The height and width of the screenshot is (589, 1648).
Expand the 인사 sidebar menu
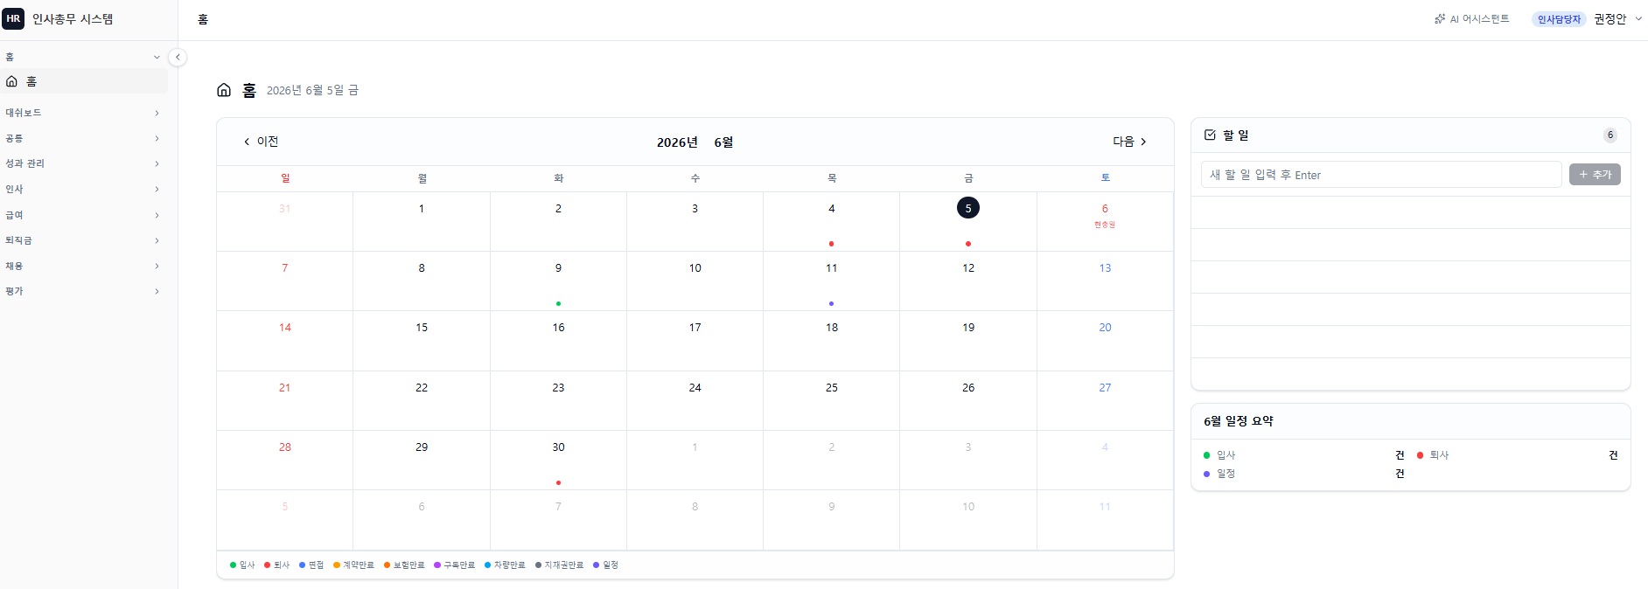pos(83,189)
